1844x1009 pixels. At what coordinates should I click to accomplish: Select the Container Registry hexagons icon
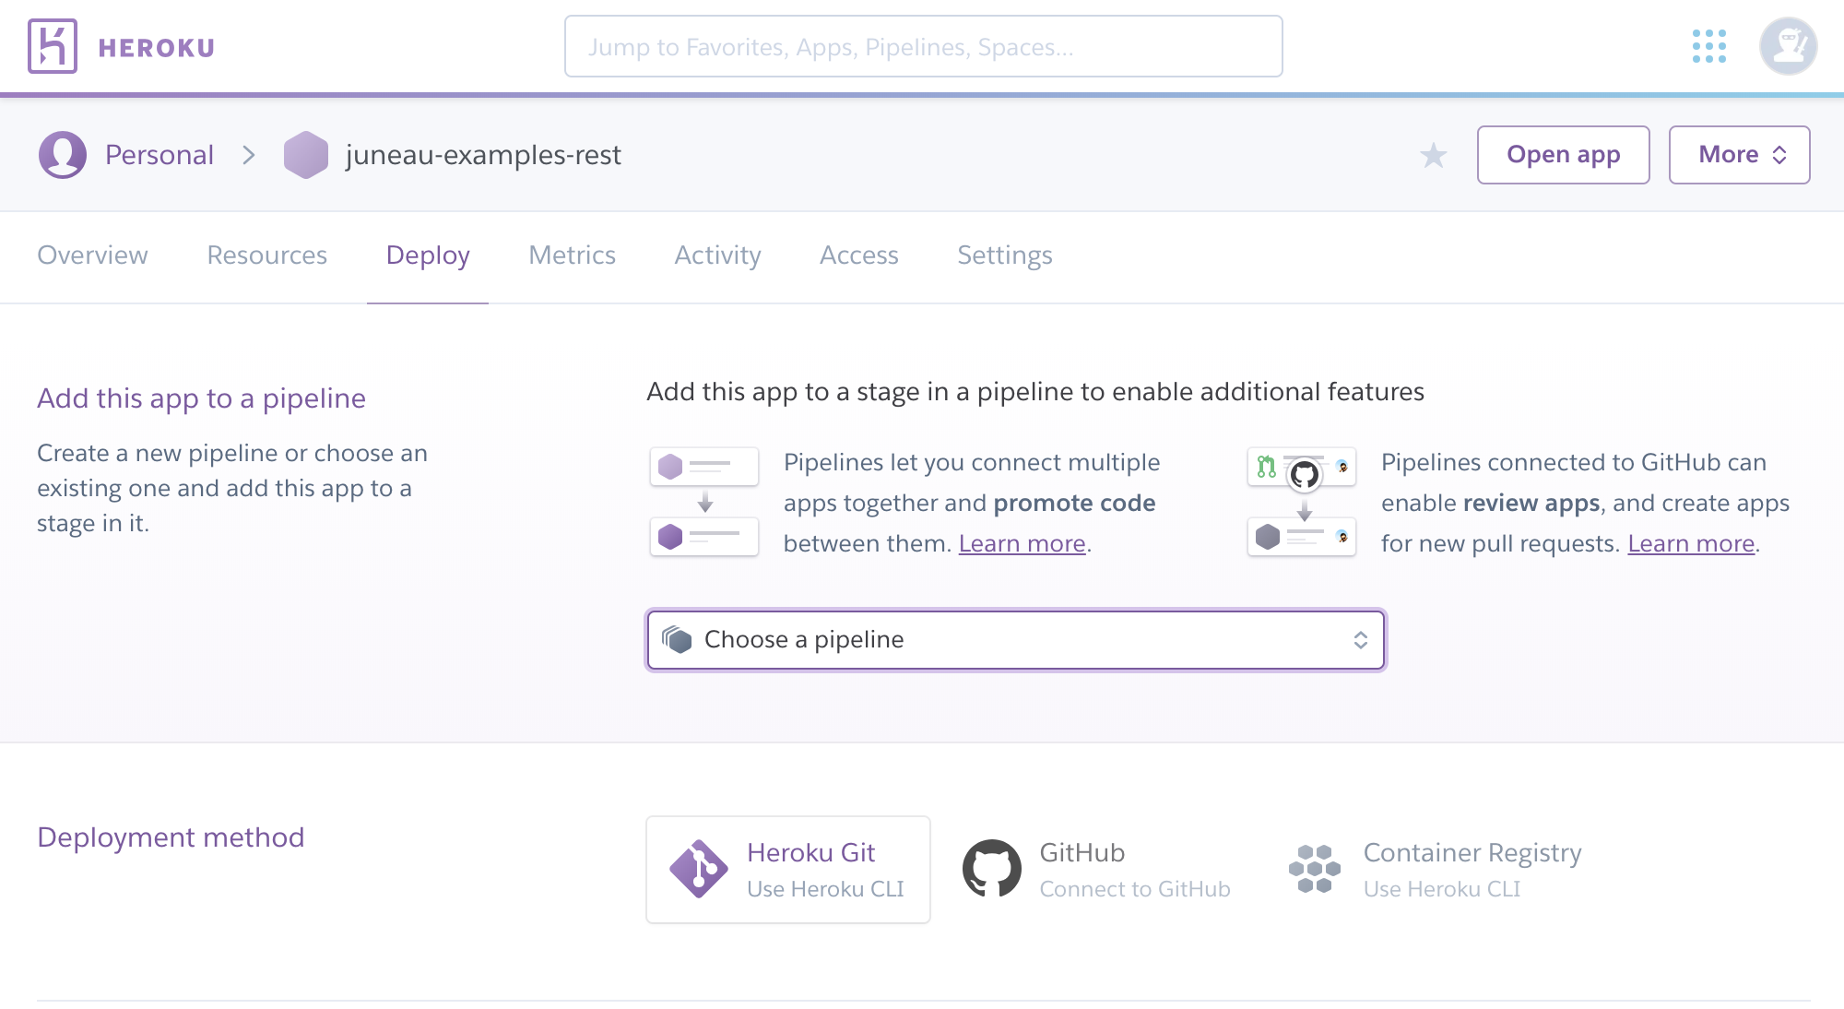(x=1314, y=869)
